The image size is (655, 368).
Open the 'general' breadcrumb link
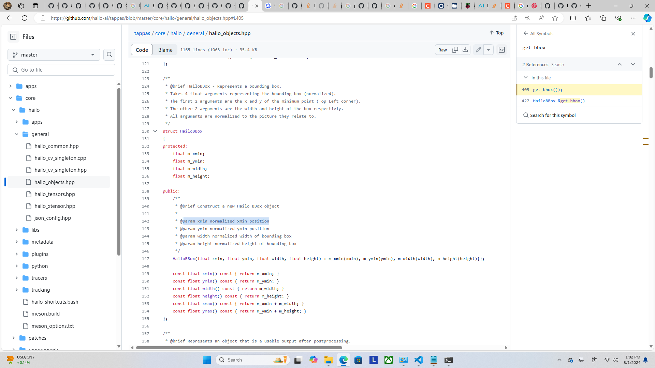pyautogui.click(x=195, y=33)
